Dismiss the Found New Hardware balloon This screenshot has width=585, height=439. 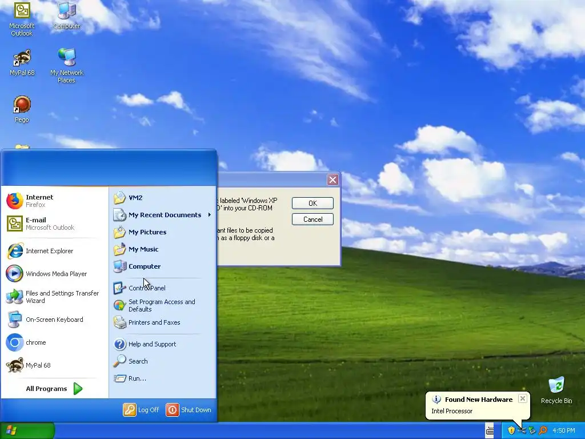[523, 398]
